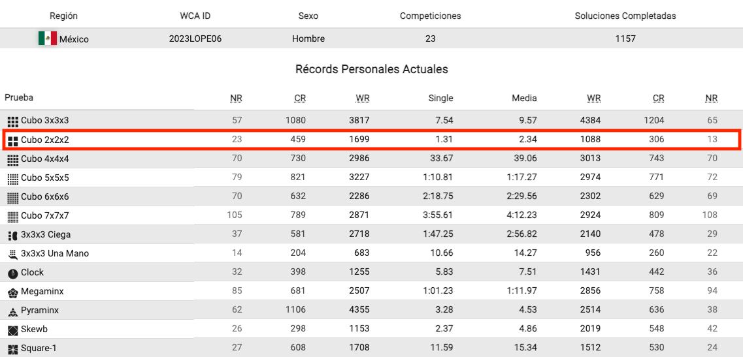Click the WCA ID 2023LOPE06
Viewport: 743px width, 357px height.
click(195, 39)
